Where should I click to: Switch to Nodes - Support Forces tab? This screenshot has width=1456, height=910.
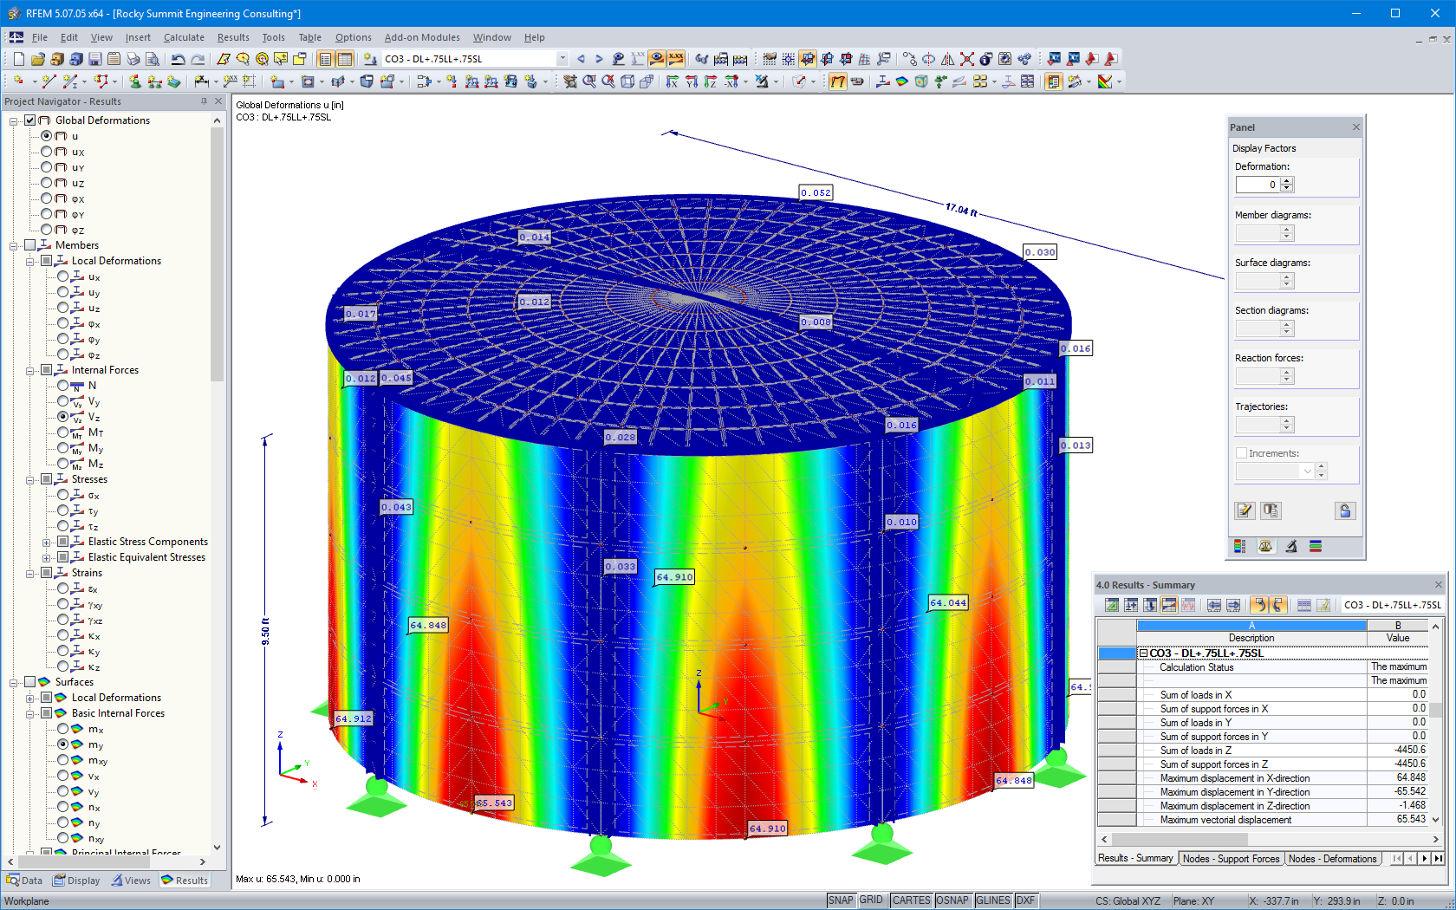1231,859
